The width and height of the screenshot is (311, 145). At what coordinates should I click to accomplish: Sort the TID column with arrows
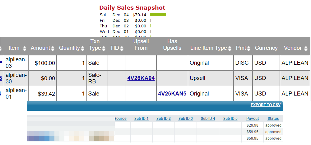(x=122, y=49)
